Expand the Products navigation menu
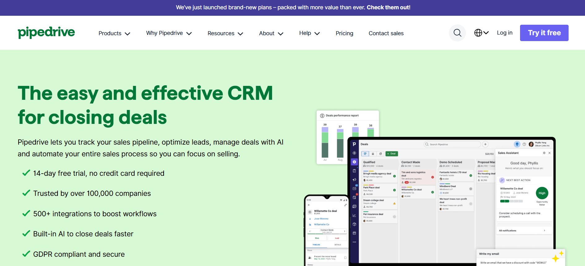The image size is (585, 266). (x=114, y=33)
